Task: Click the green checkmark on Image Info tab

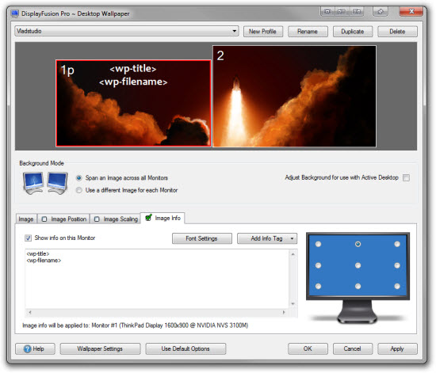Action: click(148, 218)
